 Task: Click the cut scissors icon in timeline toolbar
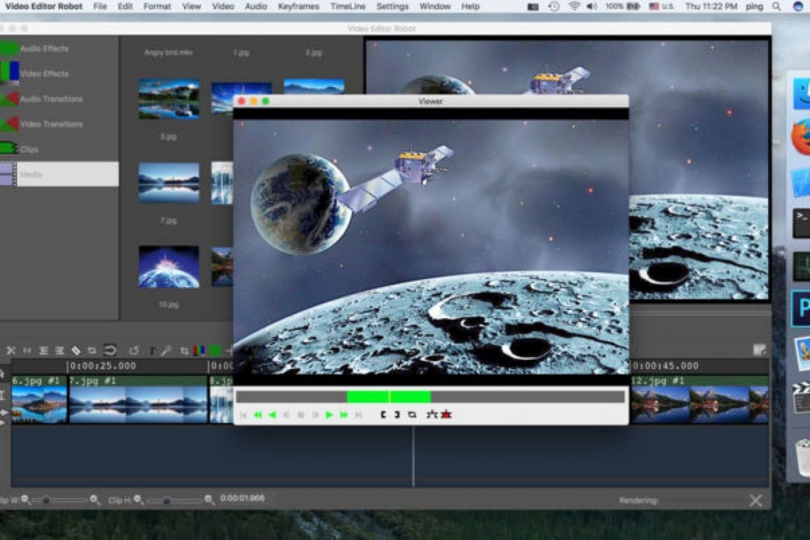click(x=10, y=350)
